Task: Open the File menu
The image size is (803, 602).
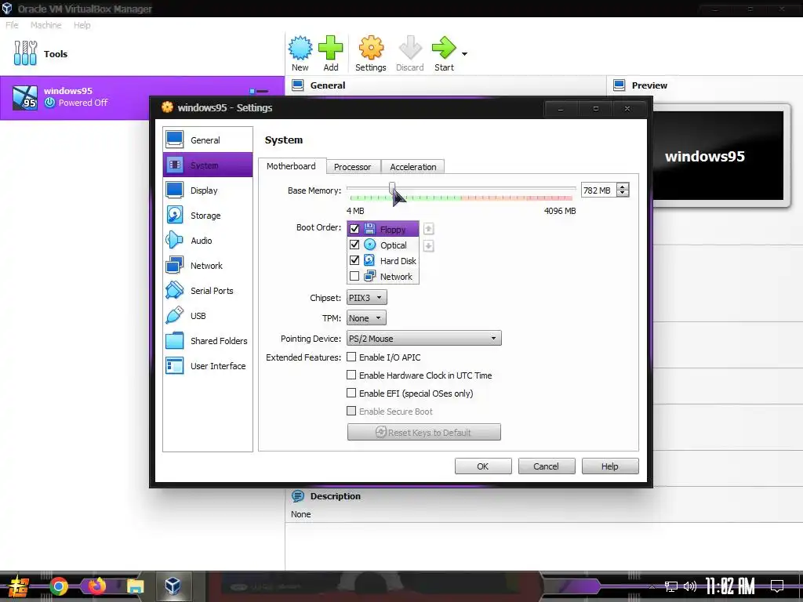Action: click(x=12, y=25)
